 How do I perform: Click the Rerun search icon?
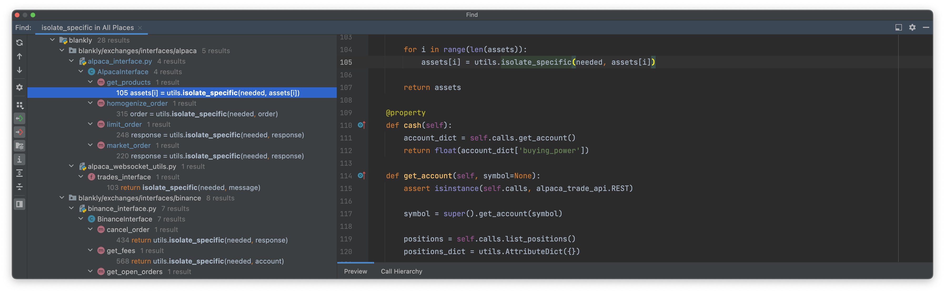pos(19,43)
